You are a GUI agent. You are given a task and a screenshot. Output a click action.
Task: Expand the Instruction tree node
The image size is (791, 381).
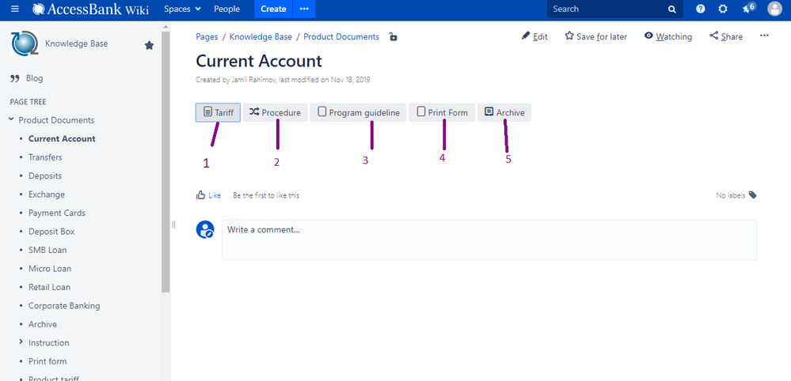(x=21, y=342)
